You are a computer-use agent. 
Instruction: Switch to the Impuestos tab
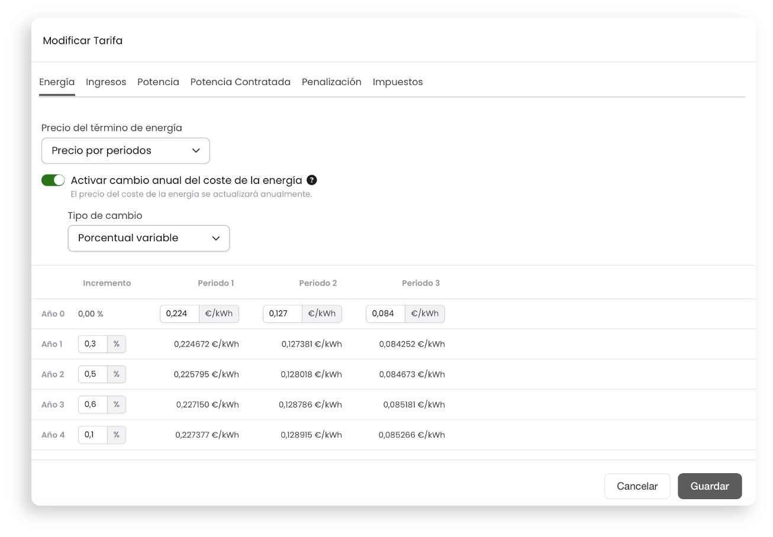point(398,82)
